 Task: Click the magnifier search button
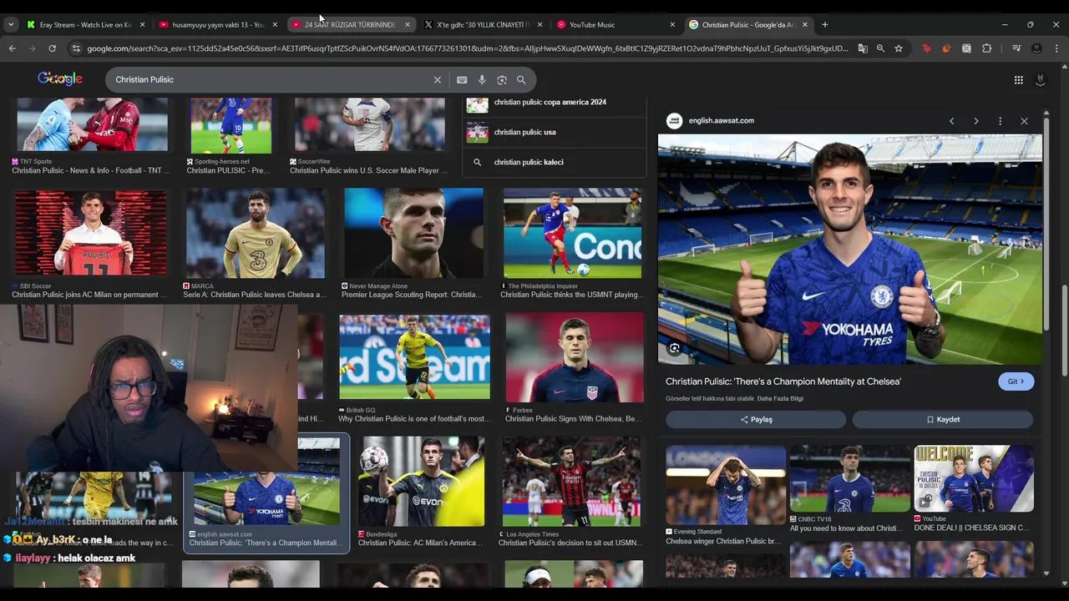[521, 80]
